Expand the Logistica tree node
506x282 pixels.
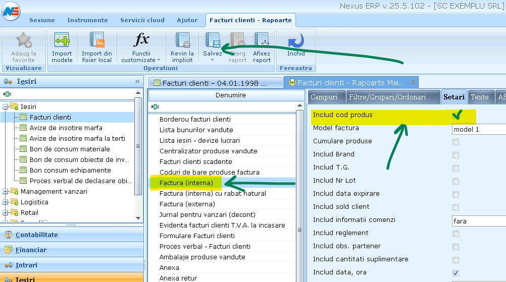(x=6, y=202)
